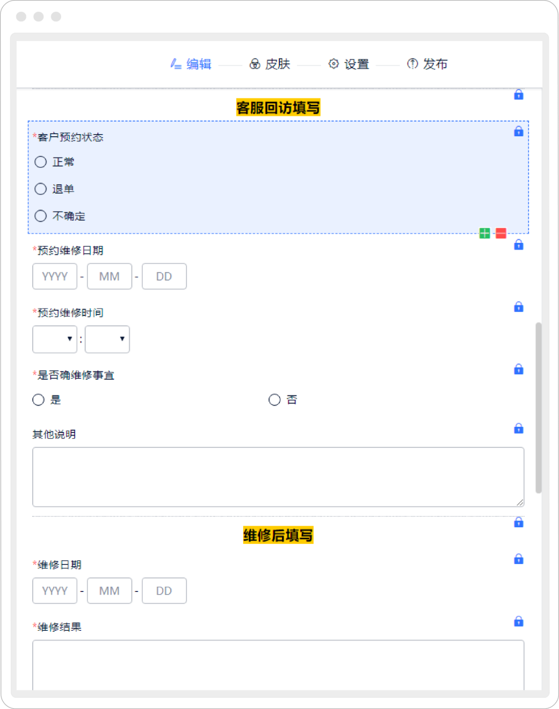This screenshot has height=709, width=559.
Task: Open the hour dropdown under 预约维修时间
Action: tap(55, 339)
